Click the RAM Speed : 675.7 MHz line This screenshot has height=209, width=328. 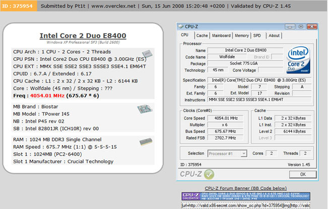coord(65,147)
